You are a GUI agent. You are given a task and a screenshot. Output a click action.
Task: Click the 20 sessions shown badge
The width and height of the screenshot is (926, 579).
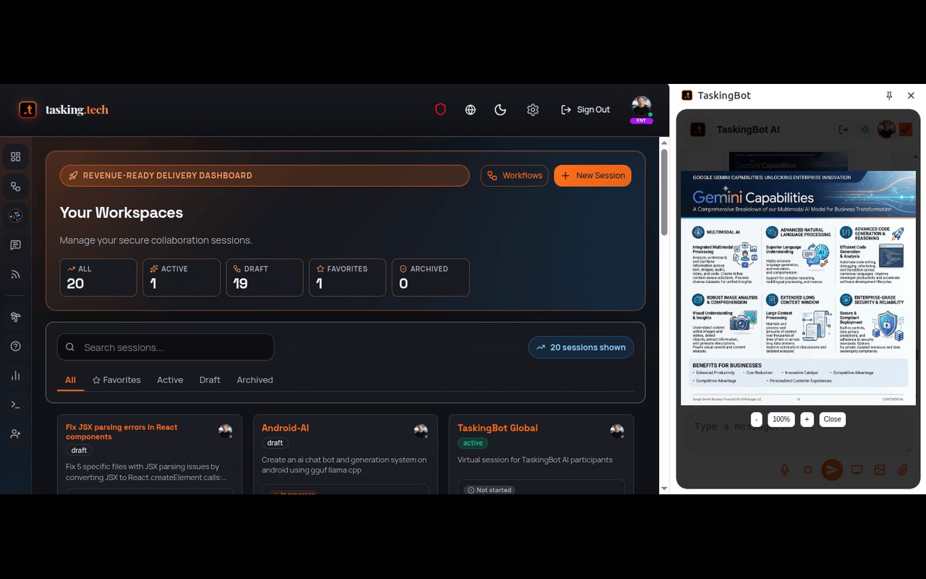581,347
